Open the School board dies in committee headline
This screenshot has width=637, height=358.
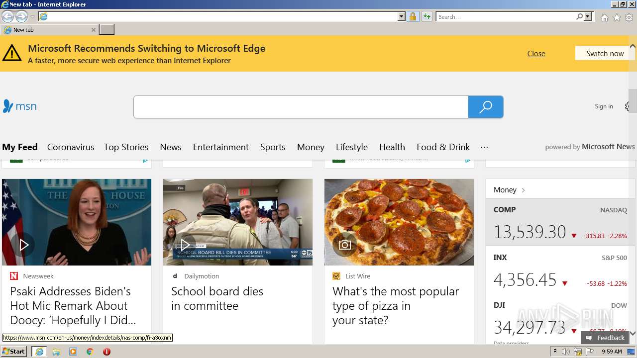point(217,298)
